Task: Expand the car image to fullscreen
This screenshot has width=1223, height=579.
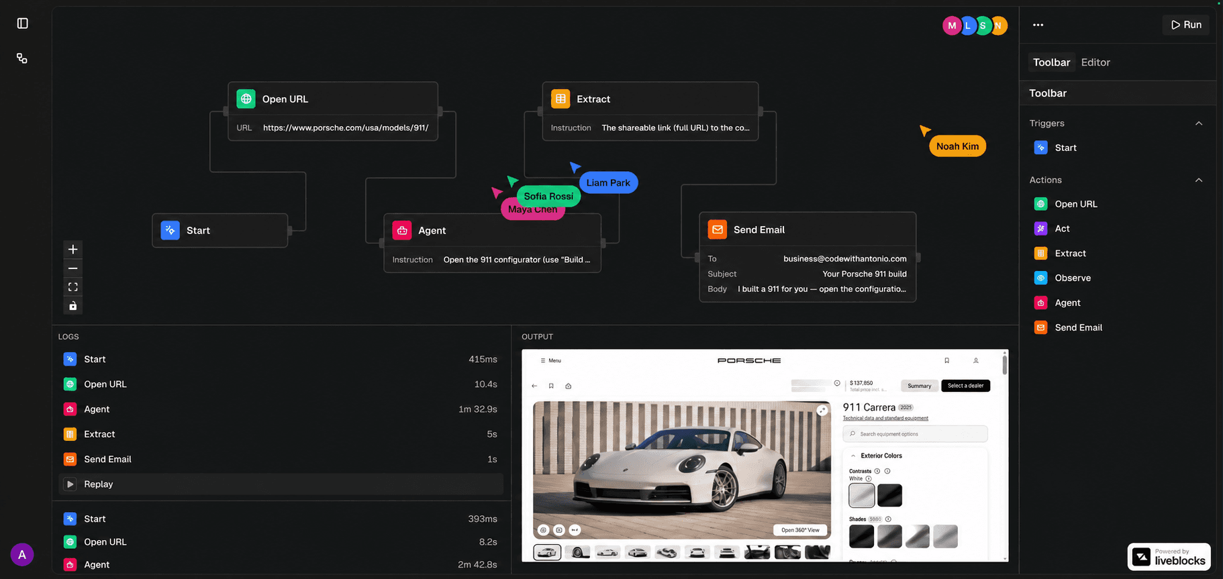Action: coord(822,411)
